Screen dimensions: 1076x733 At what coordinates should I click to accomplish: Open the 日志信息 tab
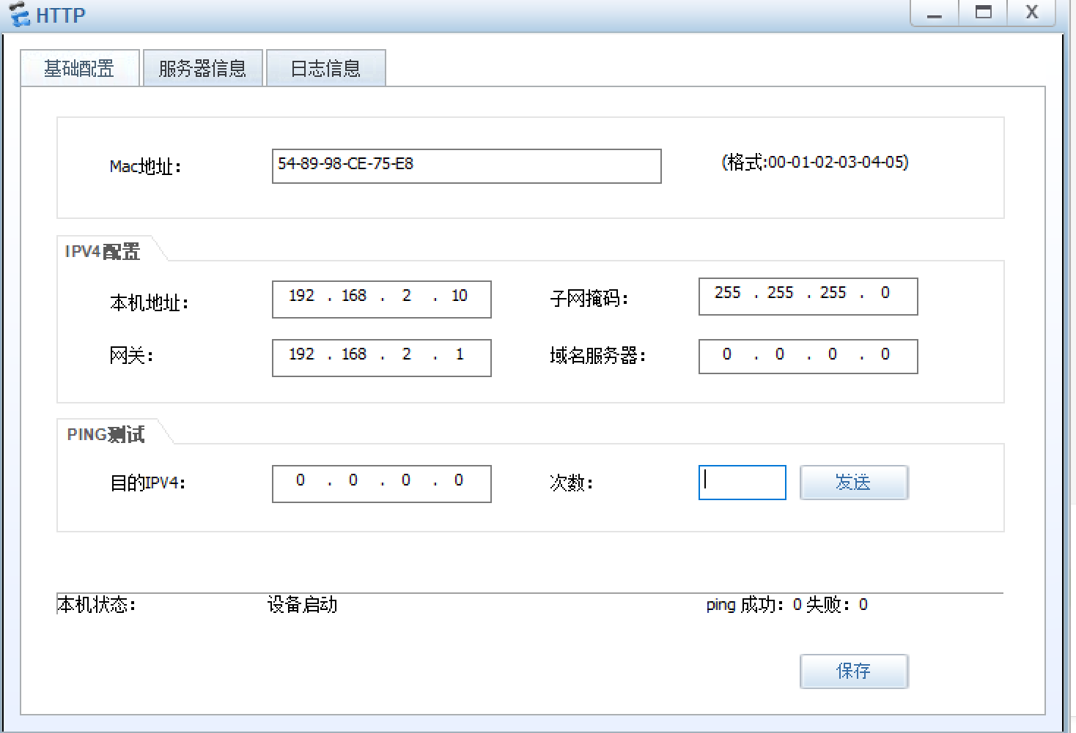[x=326, y=68]
